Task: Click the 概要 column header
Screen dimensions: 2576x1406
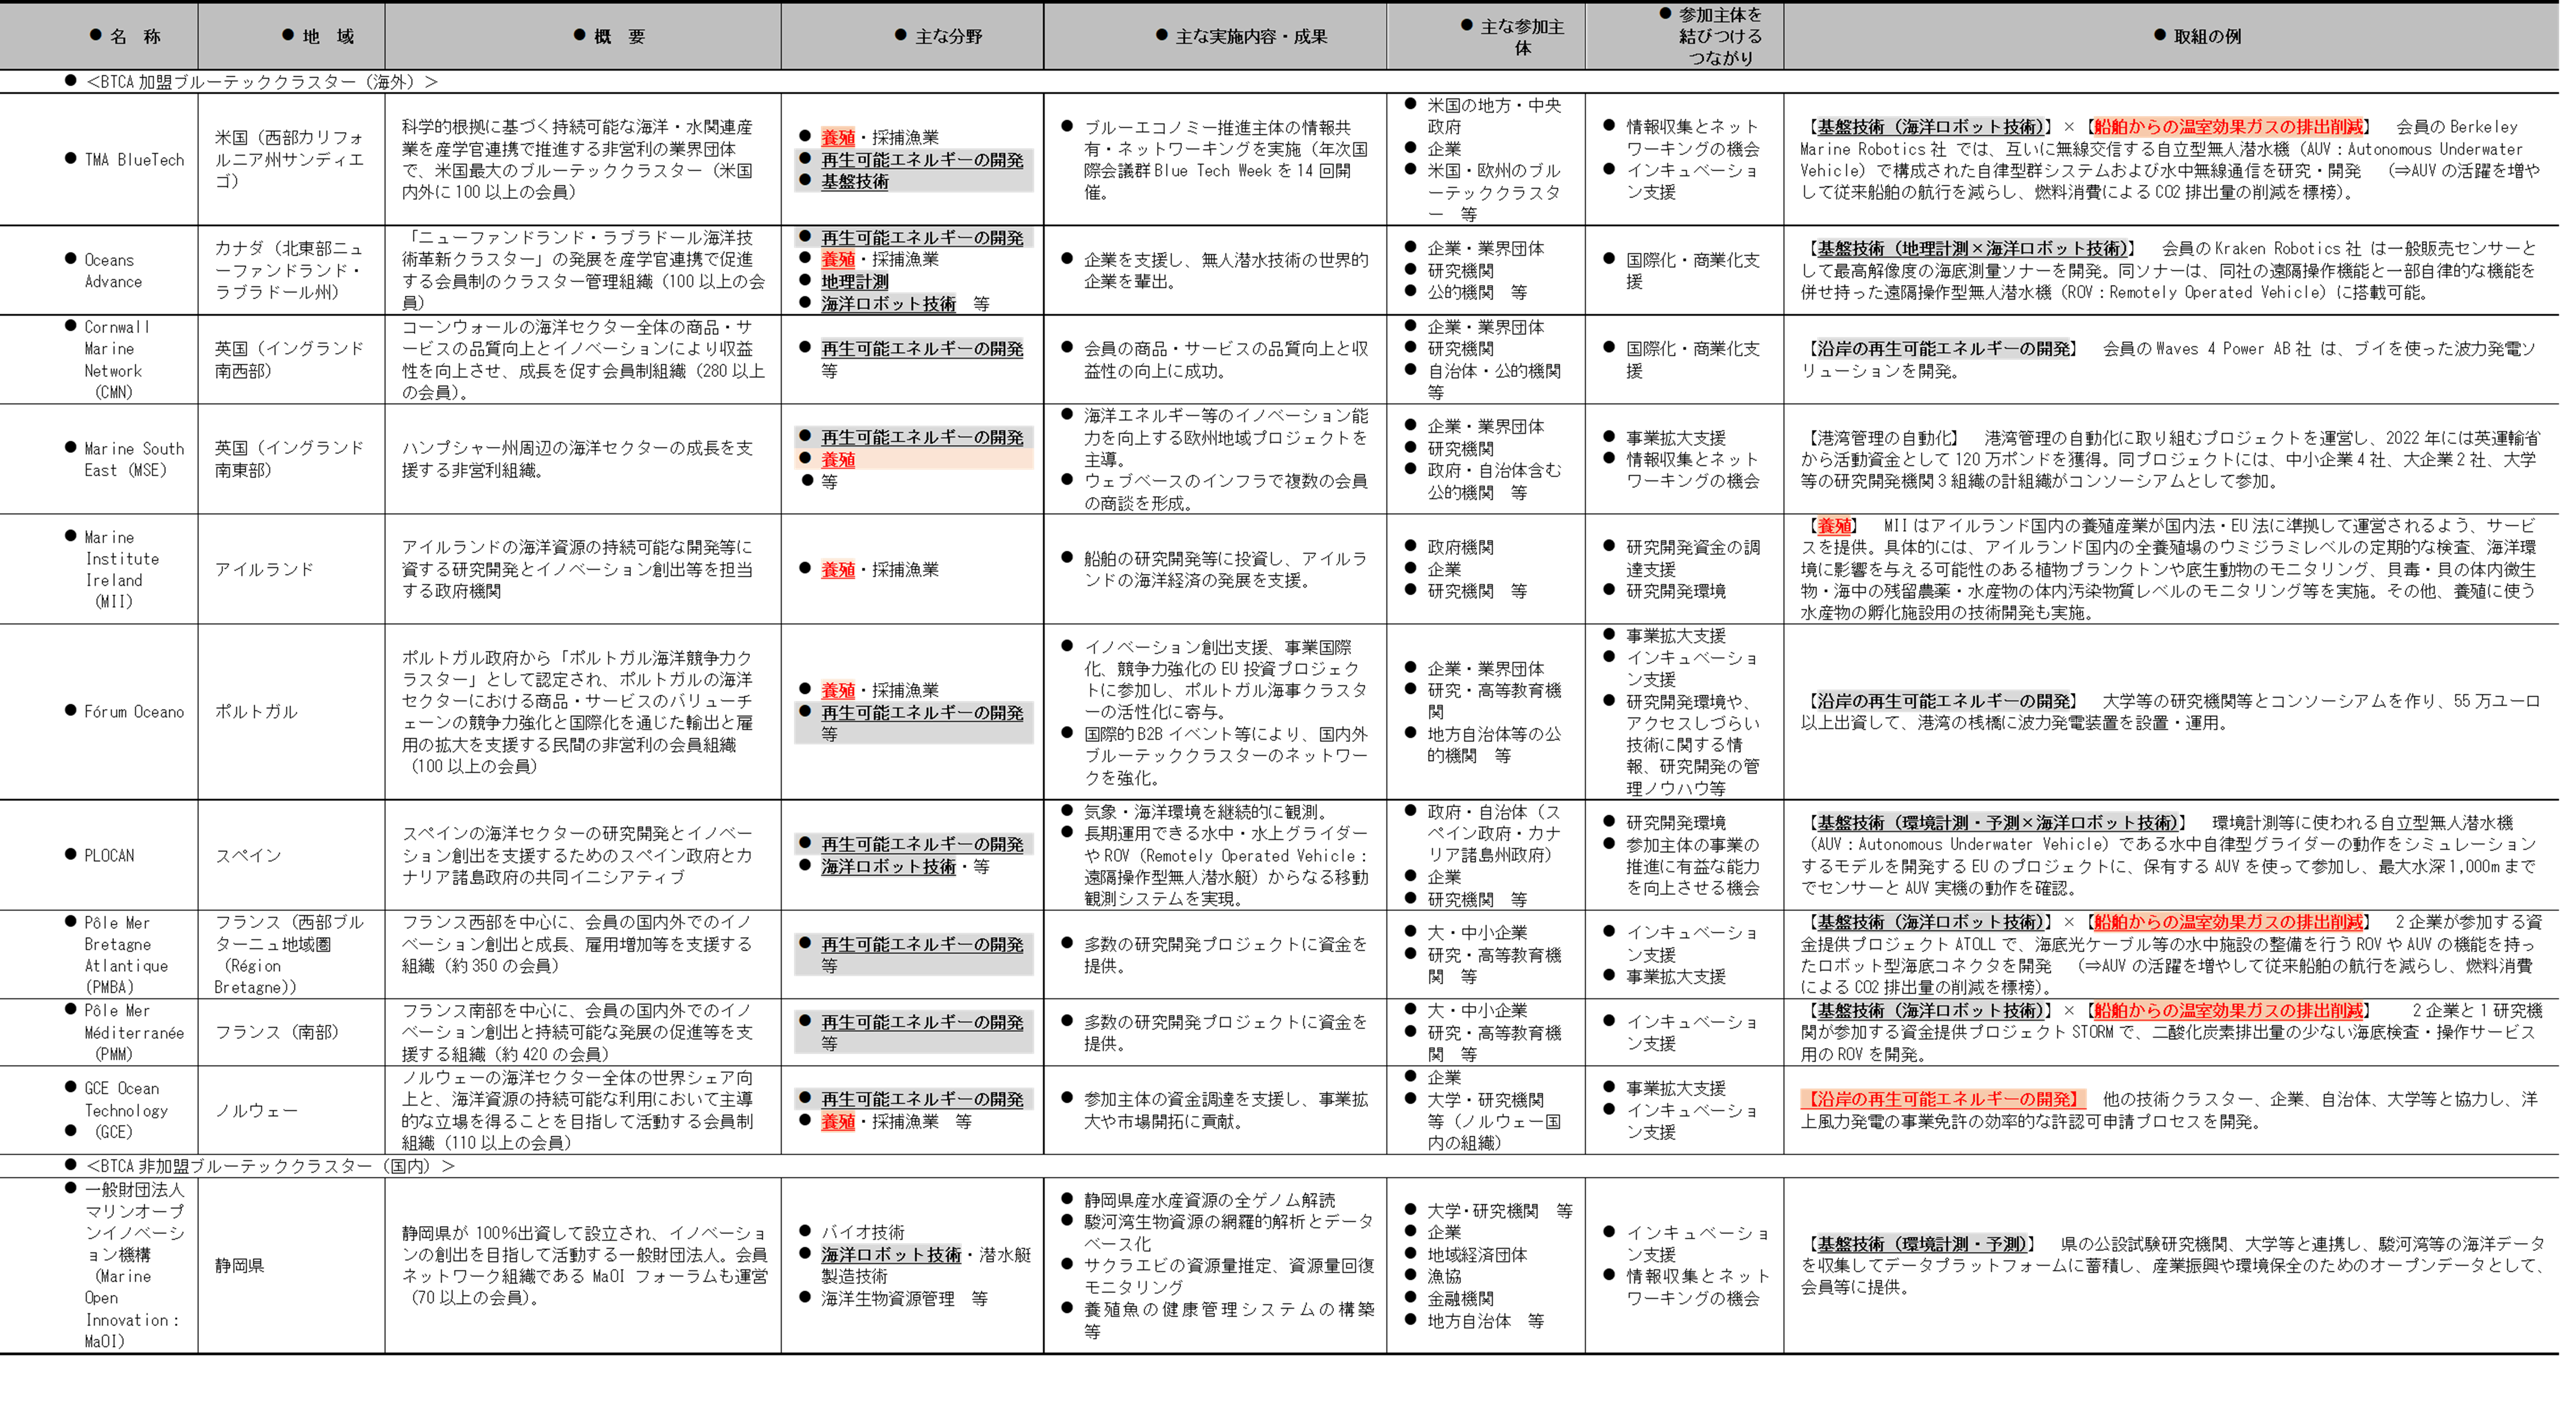Action: (583, 36)
